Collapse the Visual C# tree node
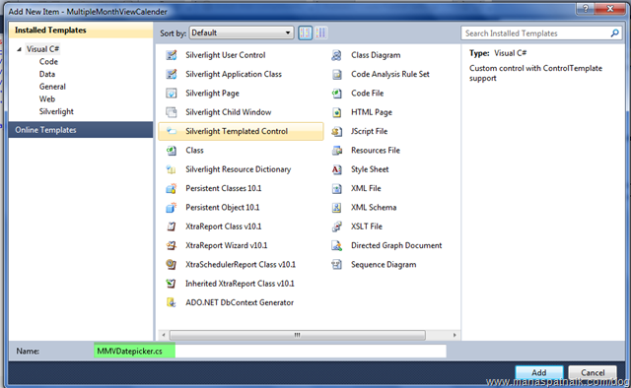 (x=19, y=49)
